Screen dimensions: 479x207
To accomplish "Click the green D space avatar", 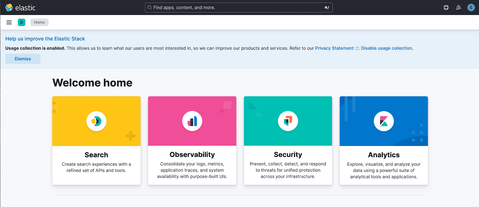I will click(x=22, y=22).
